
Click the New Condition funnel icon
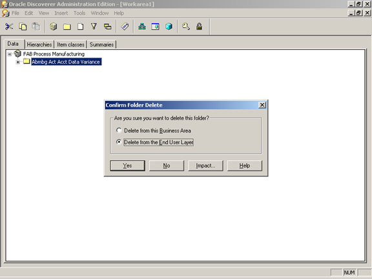pos(94,26)
